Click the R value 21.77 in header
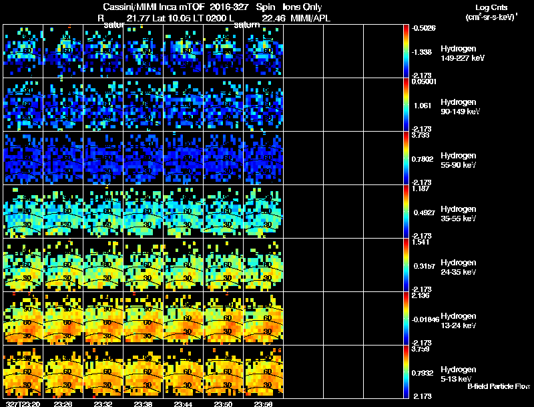The image size is (534, 407). [x=139, y=18]
